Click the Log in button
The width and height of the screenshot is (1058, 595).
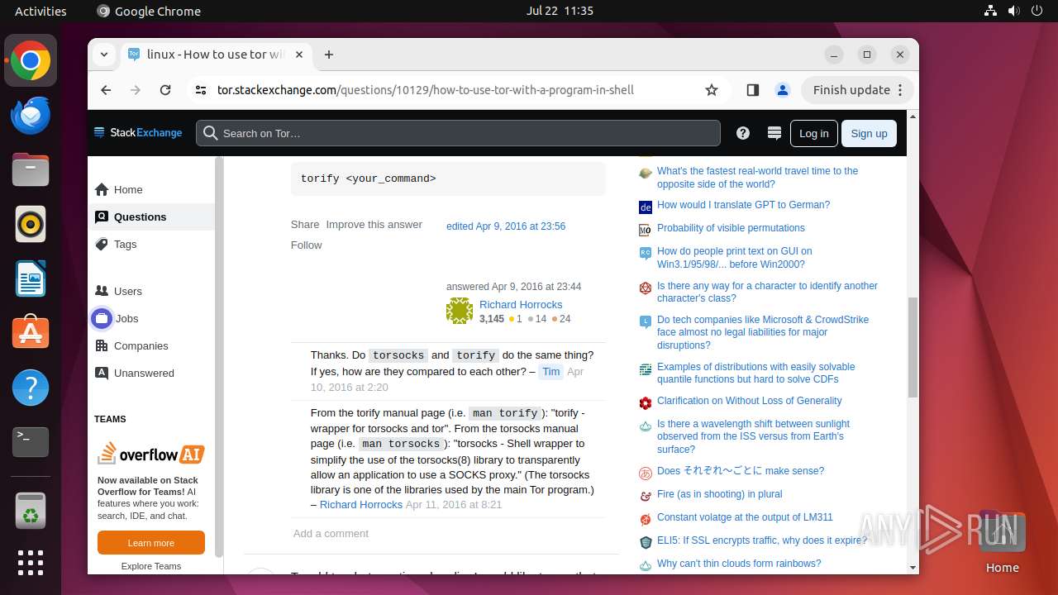pos(813,133)
